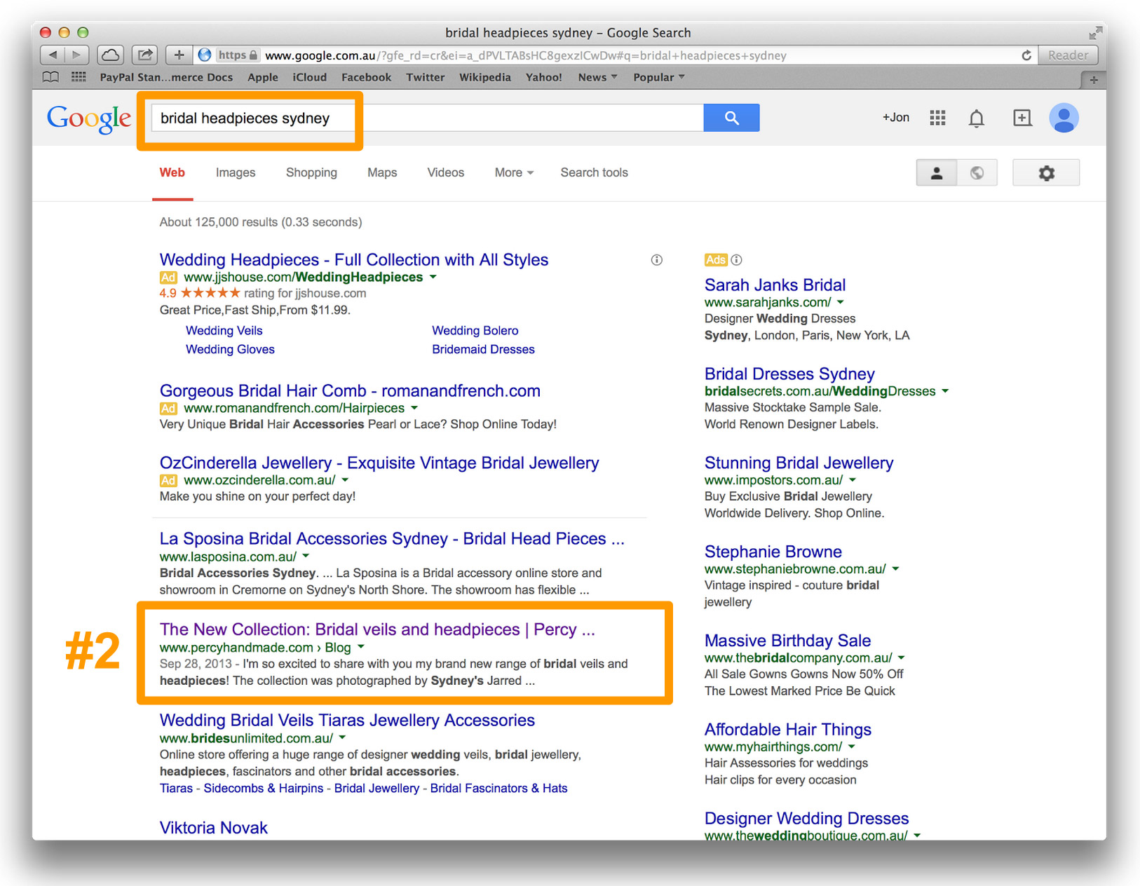Open the News bookmarks dropdown
Screen dimensions: 1140x886
click(597, 77)
